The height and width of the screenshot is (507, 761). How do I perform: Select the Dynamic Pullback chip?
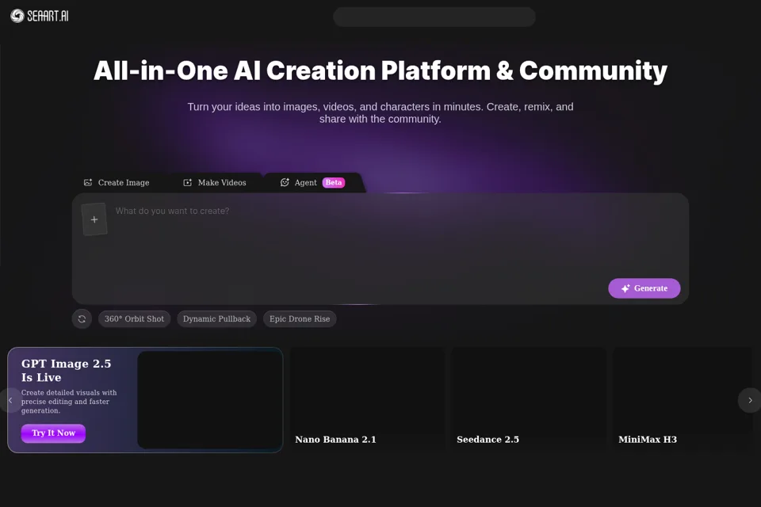point(216,318)
